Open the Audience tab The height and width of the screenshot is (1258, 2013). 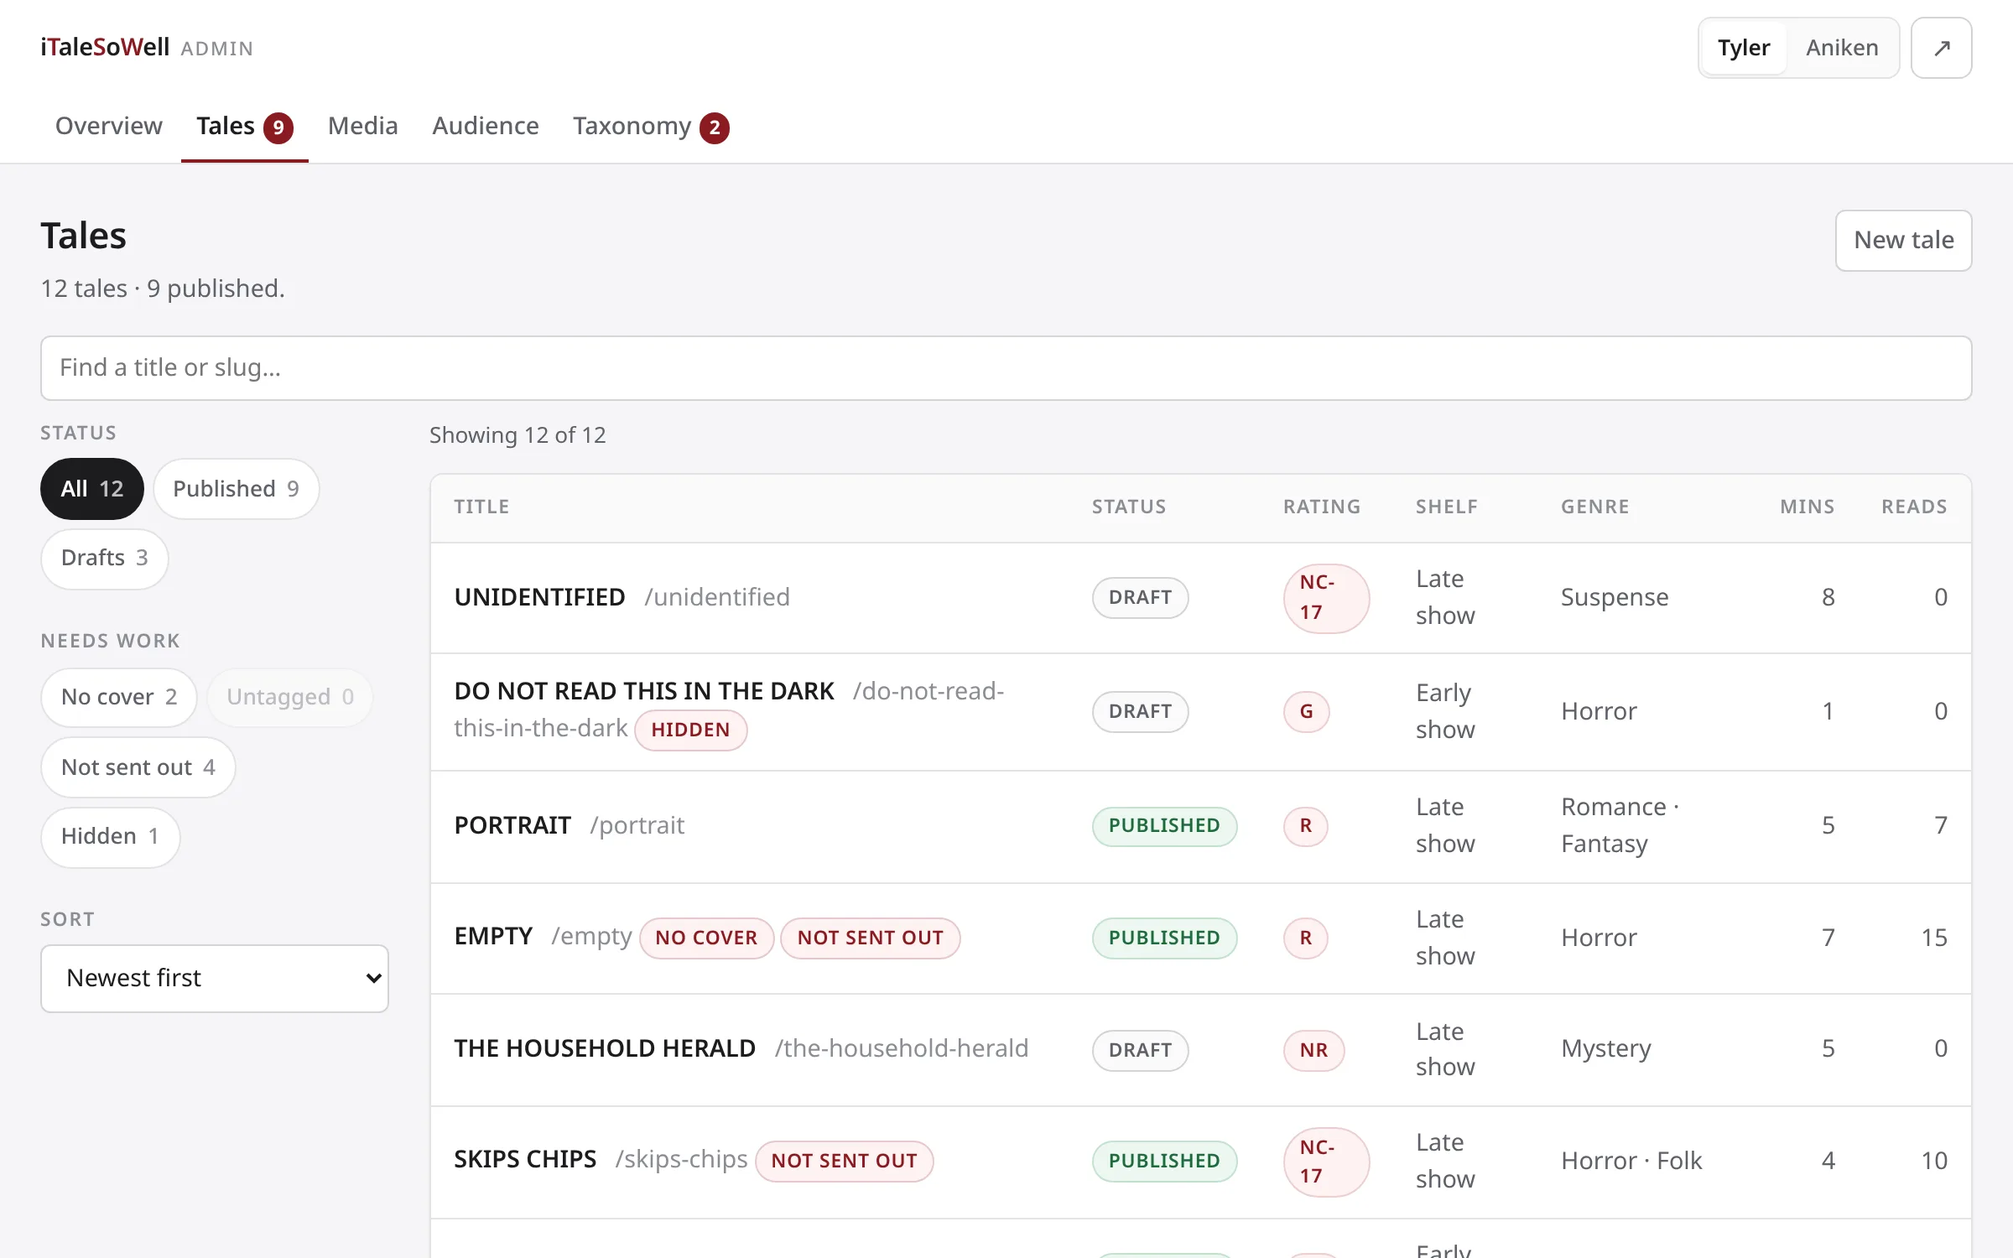486,126
